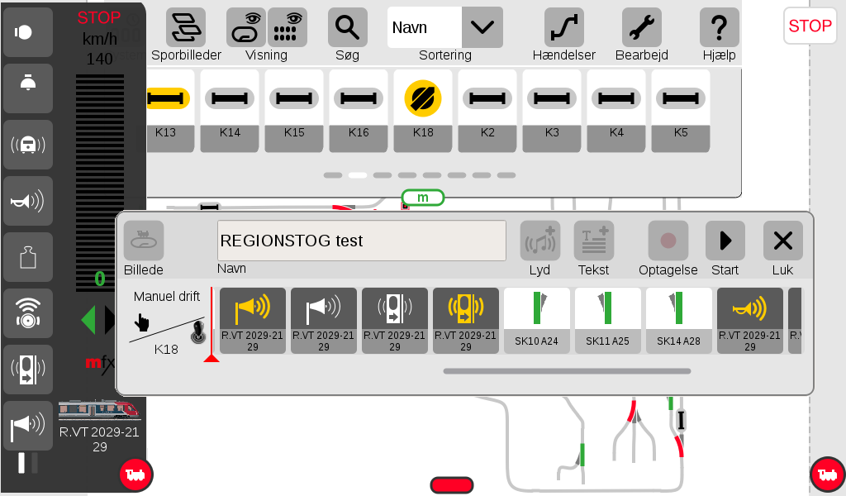The height and width of the screenshot is (496, 846).
Task: Toggle contact track K3
Action: tap(551, 111)
